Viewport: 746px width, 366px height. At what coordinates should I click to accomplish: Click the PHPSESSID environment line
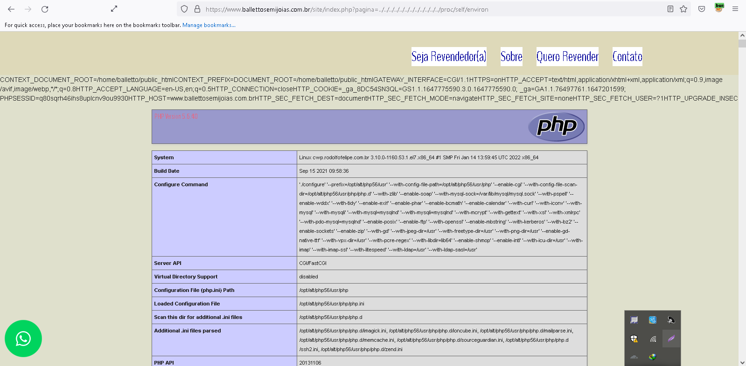click(x=369, y=98)
